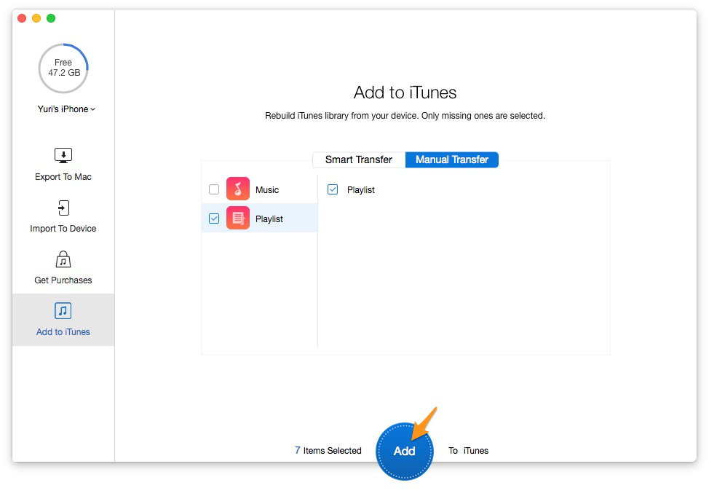709x496 pixels.
Task: Click the Add to iTunes sidebar icon
Action: point(63,311)
